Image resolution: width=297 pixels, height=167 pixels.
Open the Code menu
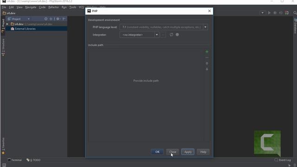[x=42, y=7]
